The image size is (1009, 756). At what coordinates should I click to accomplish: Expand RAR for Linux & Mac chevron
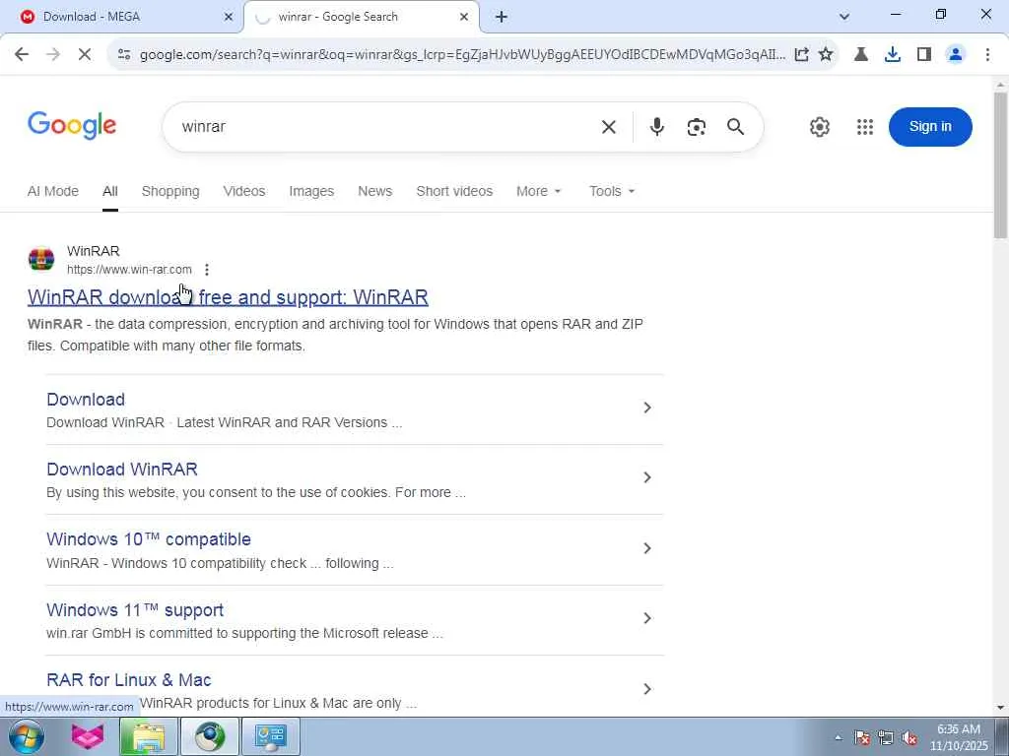click(x=647, y=689)
